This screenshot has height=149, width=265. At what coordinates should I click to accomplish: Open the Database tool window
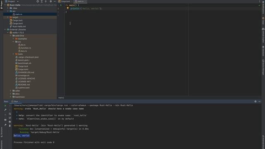click(x=263, y=51)
